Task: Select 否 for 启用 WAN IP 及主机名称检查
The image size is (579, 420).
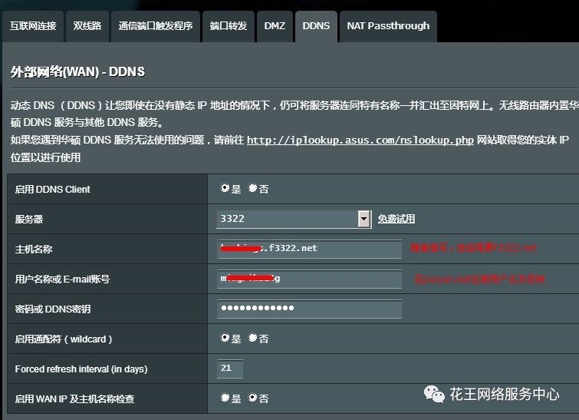Action: pyautogui.click(x=252, y=398)
